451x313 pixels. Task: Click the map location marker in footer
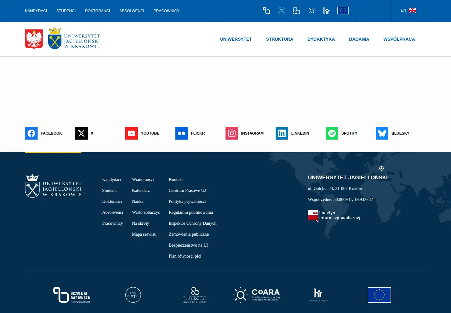(x=381, y=168)
